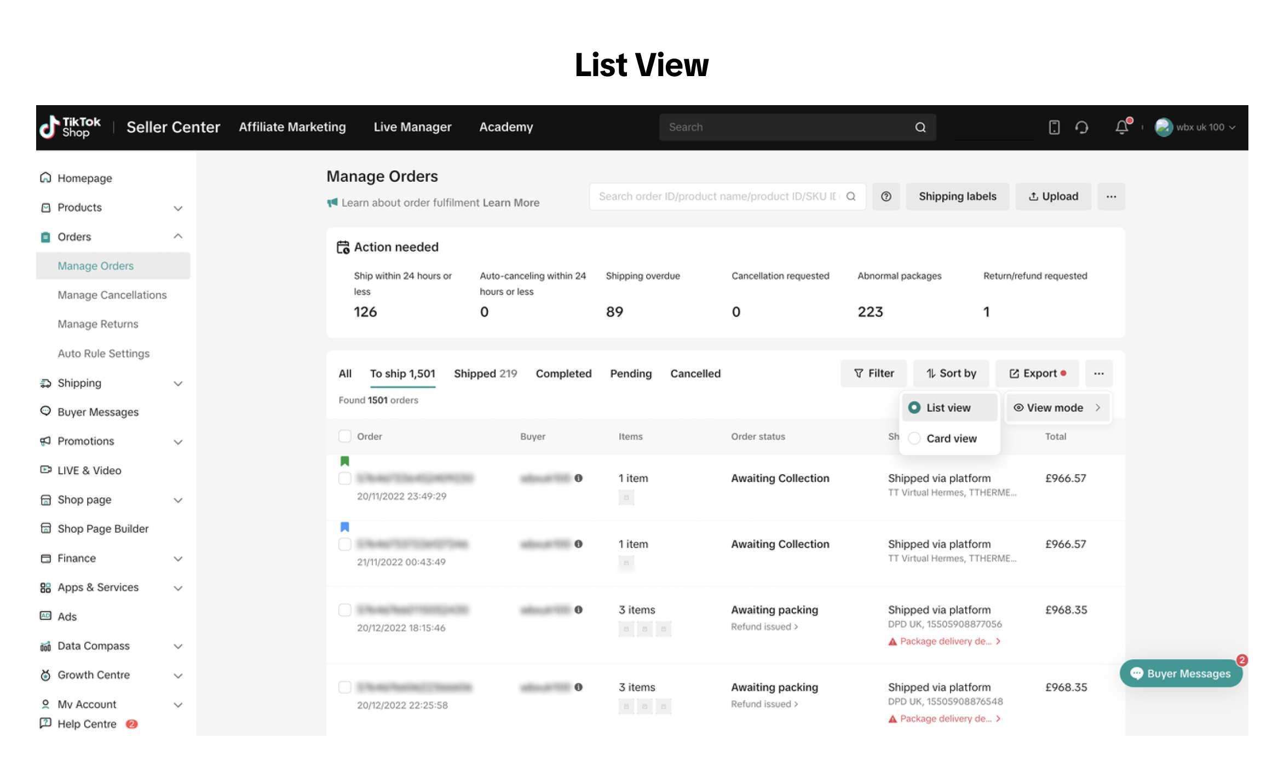
Task: Click the headset support icon
Action: coord(1081,127)
